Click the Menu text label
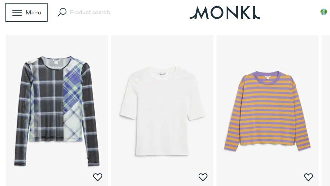The width and height of the screenshot is (330, 186). point(33,13)
